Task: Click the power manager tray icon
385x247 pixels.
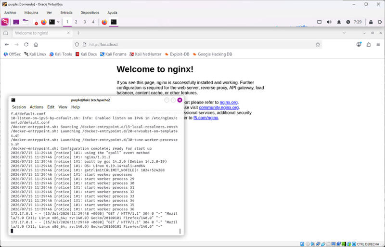Action: click(348, 22)
